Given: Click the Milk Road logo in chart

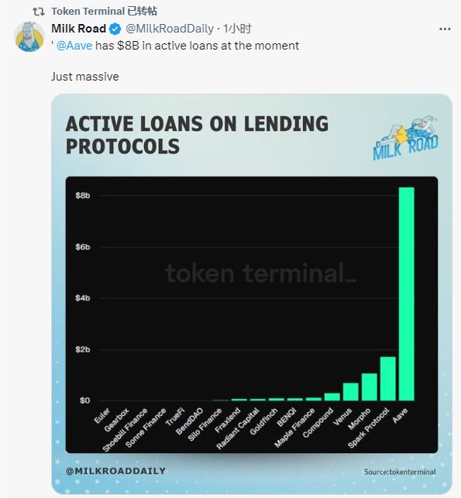Looking at the screenshot, I should [406, 137].
